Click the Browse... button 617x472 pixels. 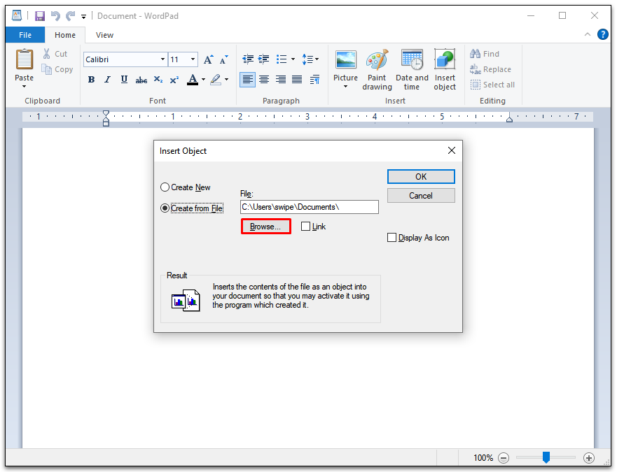click(265, 227)
